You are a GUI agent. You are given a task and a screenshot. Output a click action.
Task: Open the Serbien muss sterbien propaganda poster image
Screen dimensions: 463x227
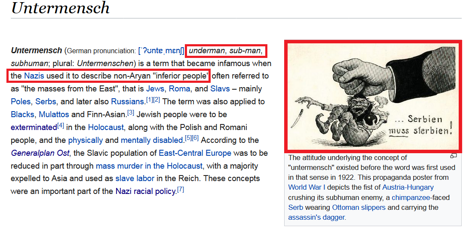pos(373,96)
